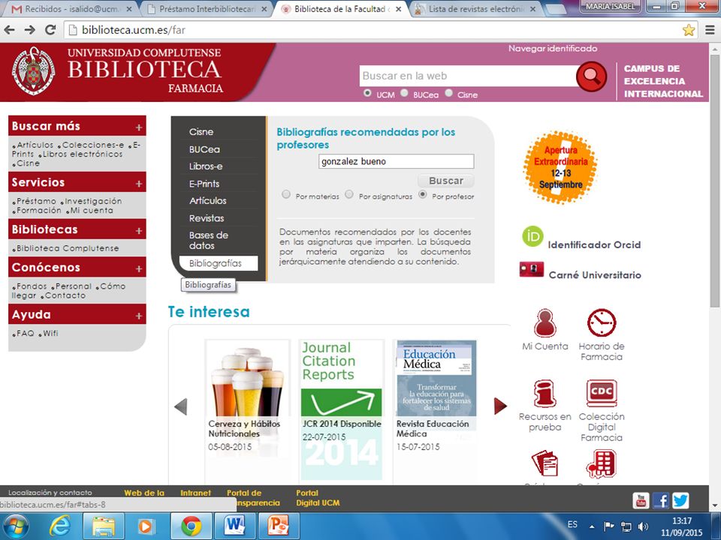Switch to Lista de revistas electrónicas tab
Image resolution: width=721 pixels, height=540 pixels.
475,9
